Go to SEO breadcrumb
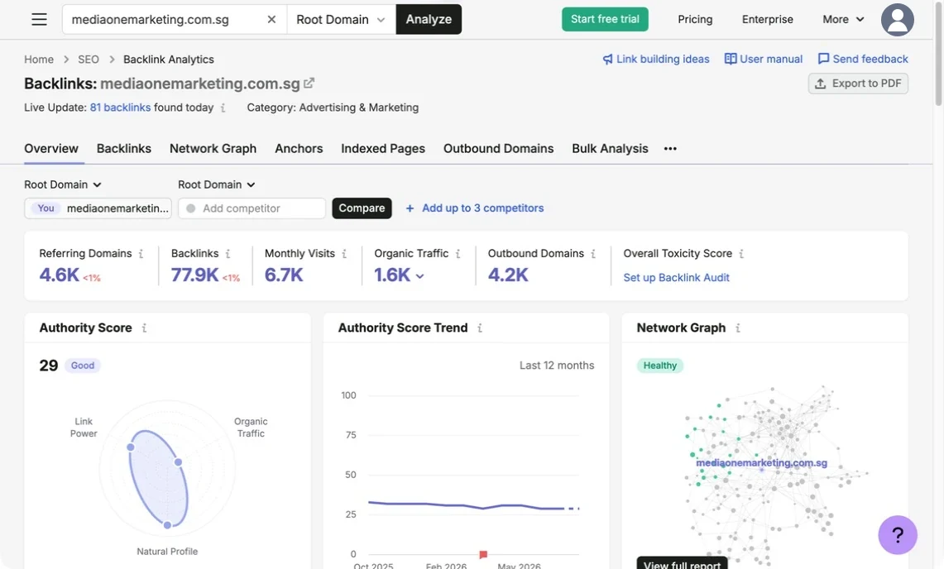This screenshot has width=944, height=569. click(x=89, y=60)
